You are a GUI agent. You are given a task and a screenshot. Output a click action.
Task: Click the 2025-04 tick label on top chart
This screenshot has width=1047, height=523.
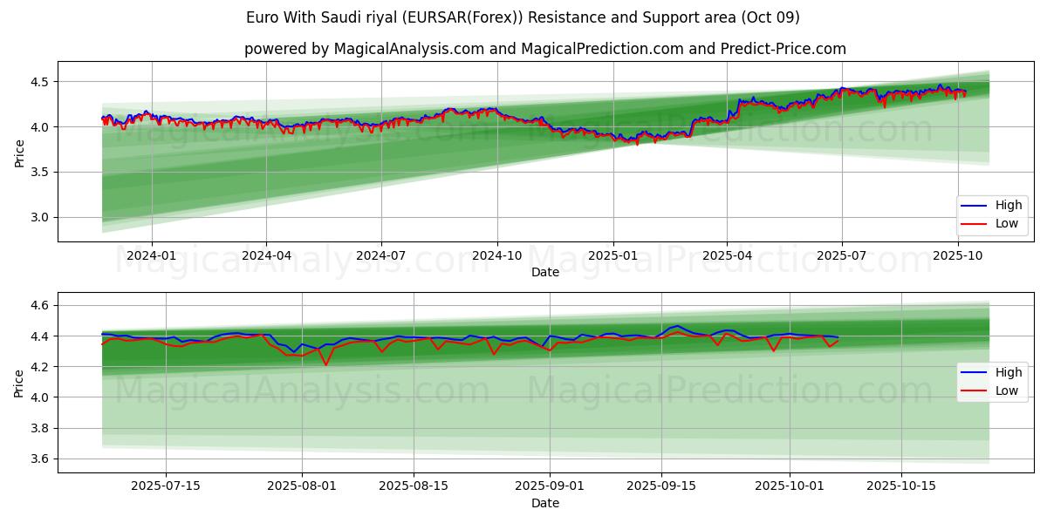click(x=727, y=256)
